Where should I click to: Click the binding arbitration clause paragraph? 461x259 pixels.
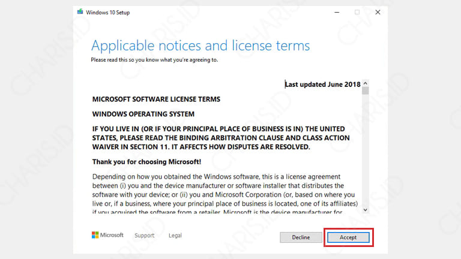click(221, 138)
